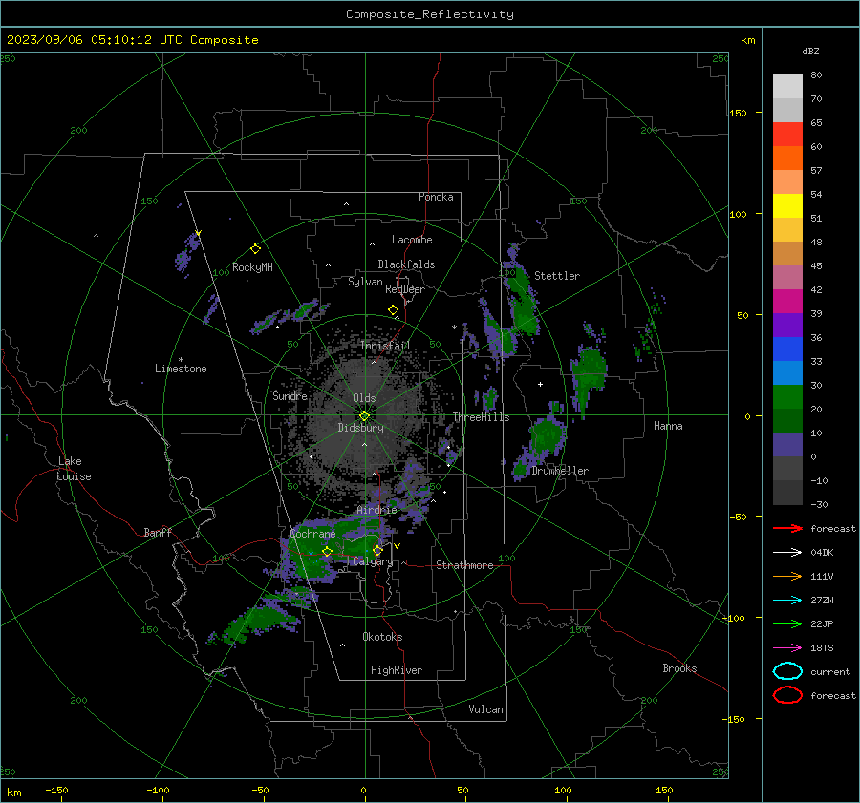Image resolution: width=860 pixels, height=803 pixels.
Task: Select the bright yellow swatch in dBZ scale
Action: (x=787, y=206)
